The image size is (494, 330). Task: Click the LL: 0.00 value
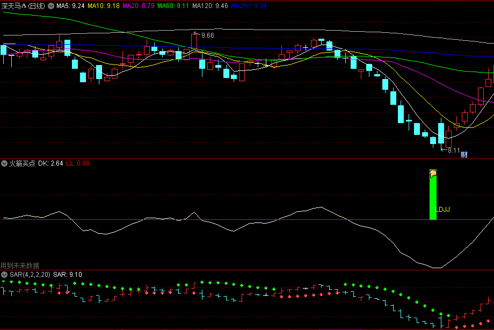(x=78, y=163)
